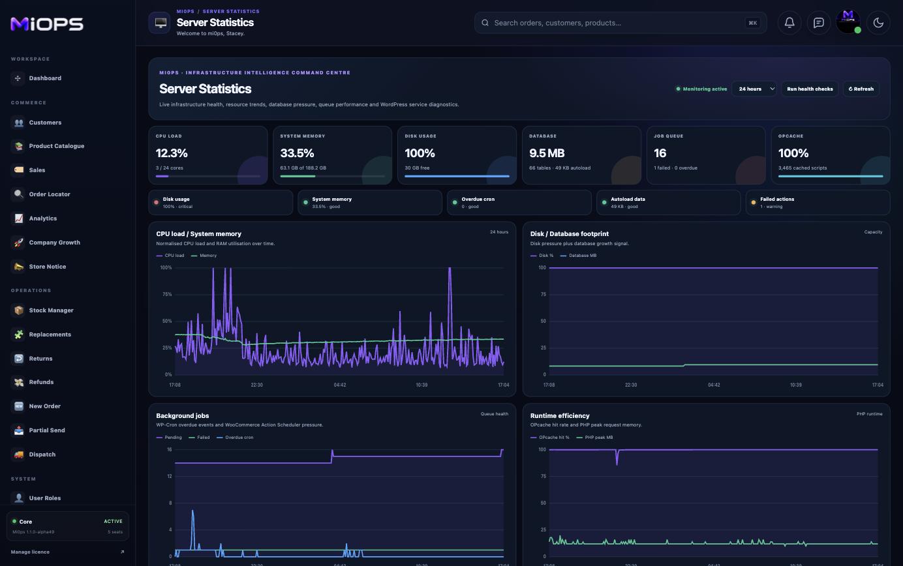Open the Failed actions warning chip
This screenshot has height=566, width=903.
(818, 203)
